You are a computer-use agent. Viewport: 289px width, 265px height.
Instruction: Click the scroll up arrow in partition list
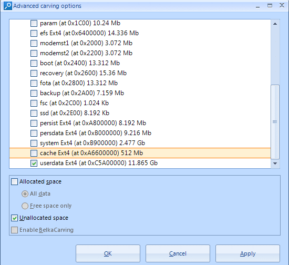click(275, 24)
